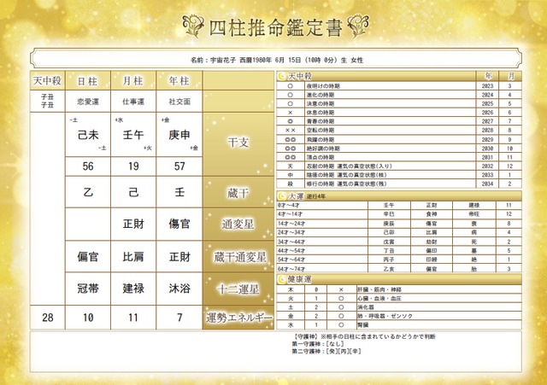This screenshot has height=385, width=547.
Task: Select the 0才～4才 row in 大運
Action: [x=399, y=205]
